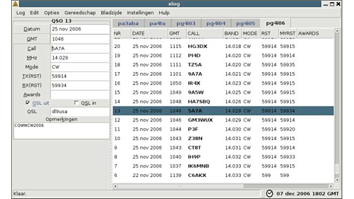Open the Log menu
The image size is (354, 199).
coord(20,13)
